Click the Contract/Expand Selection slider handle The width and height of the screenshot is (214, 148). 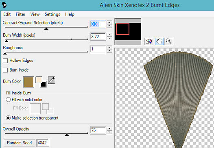tap(46, 28)
